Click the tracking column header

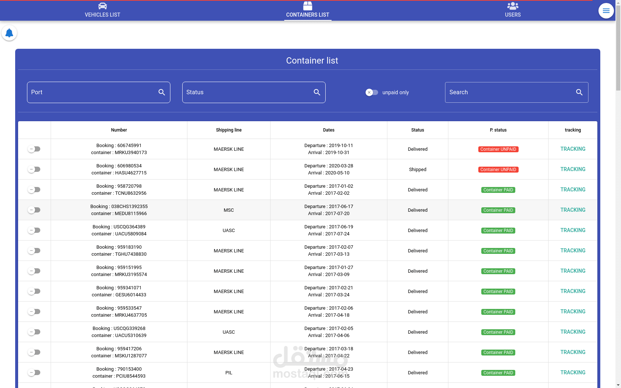pyautogui.click(x=573, y=130)
